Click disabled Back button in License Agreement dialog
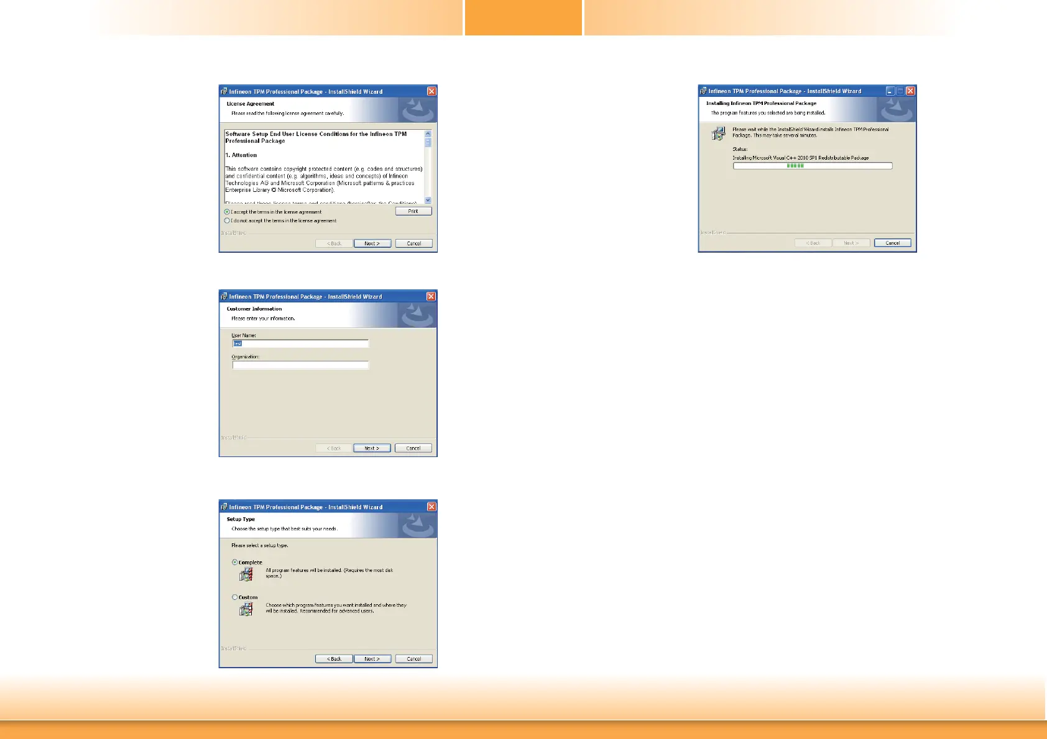 pos(334,243)
